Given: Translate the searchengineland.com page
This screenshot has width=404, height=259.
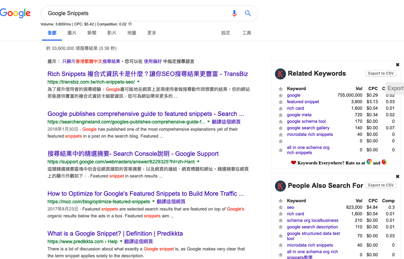Looking at the screenshot, I should [x=226, y=122].
